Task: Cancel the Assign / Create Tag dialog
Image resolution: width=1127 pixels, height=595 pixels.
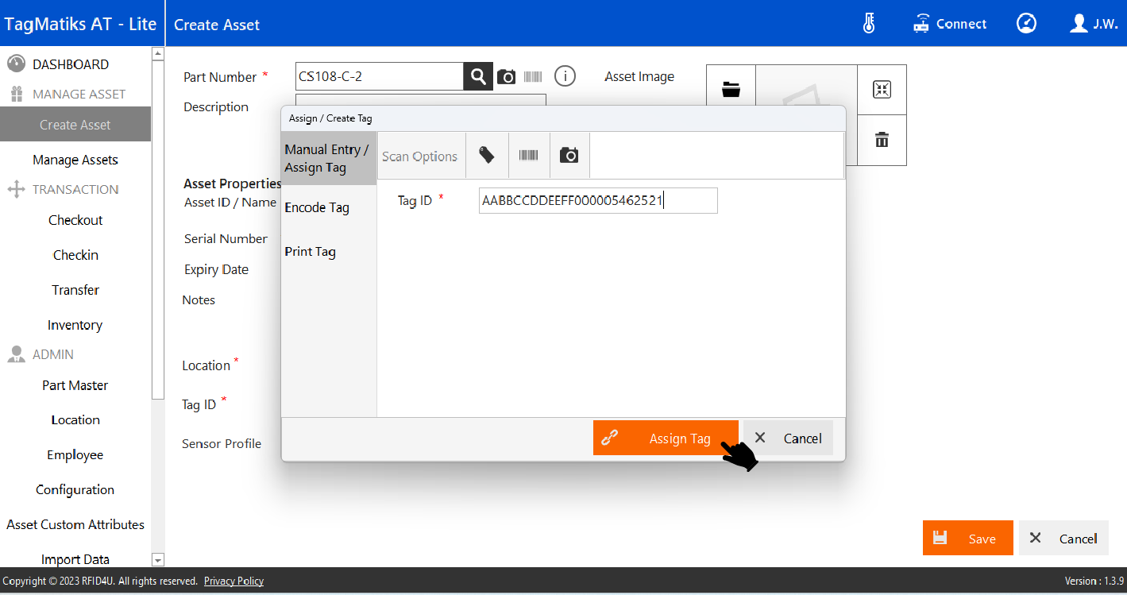Action: point(788,439)
